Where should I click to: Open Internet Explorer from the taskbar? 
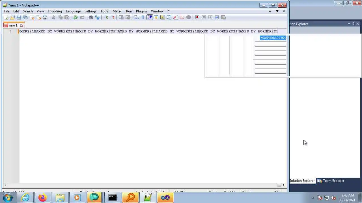(x=25, y=197)
